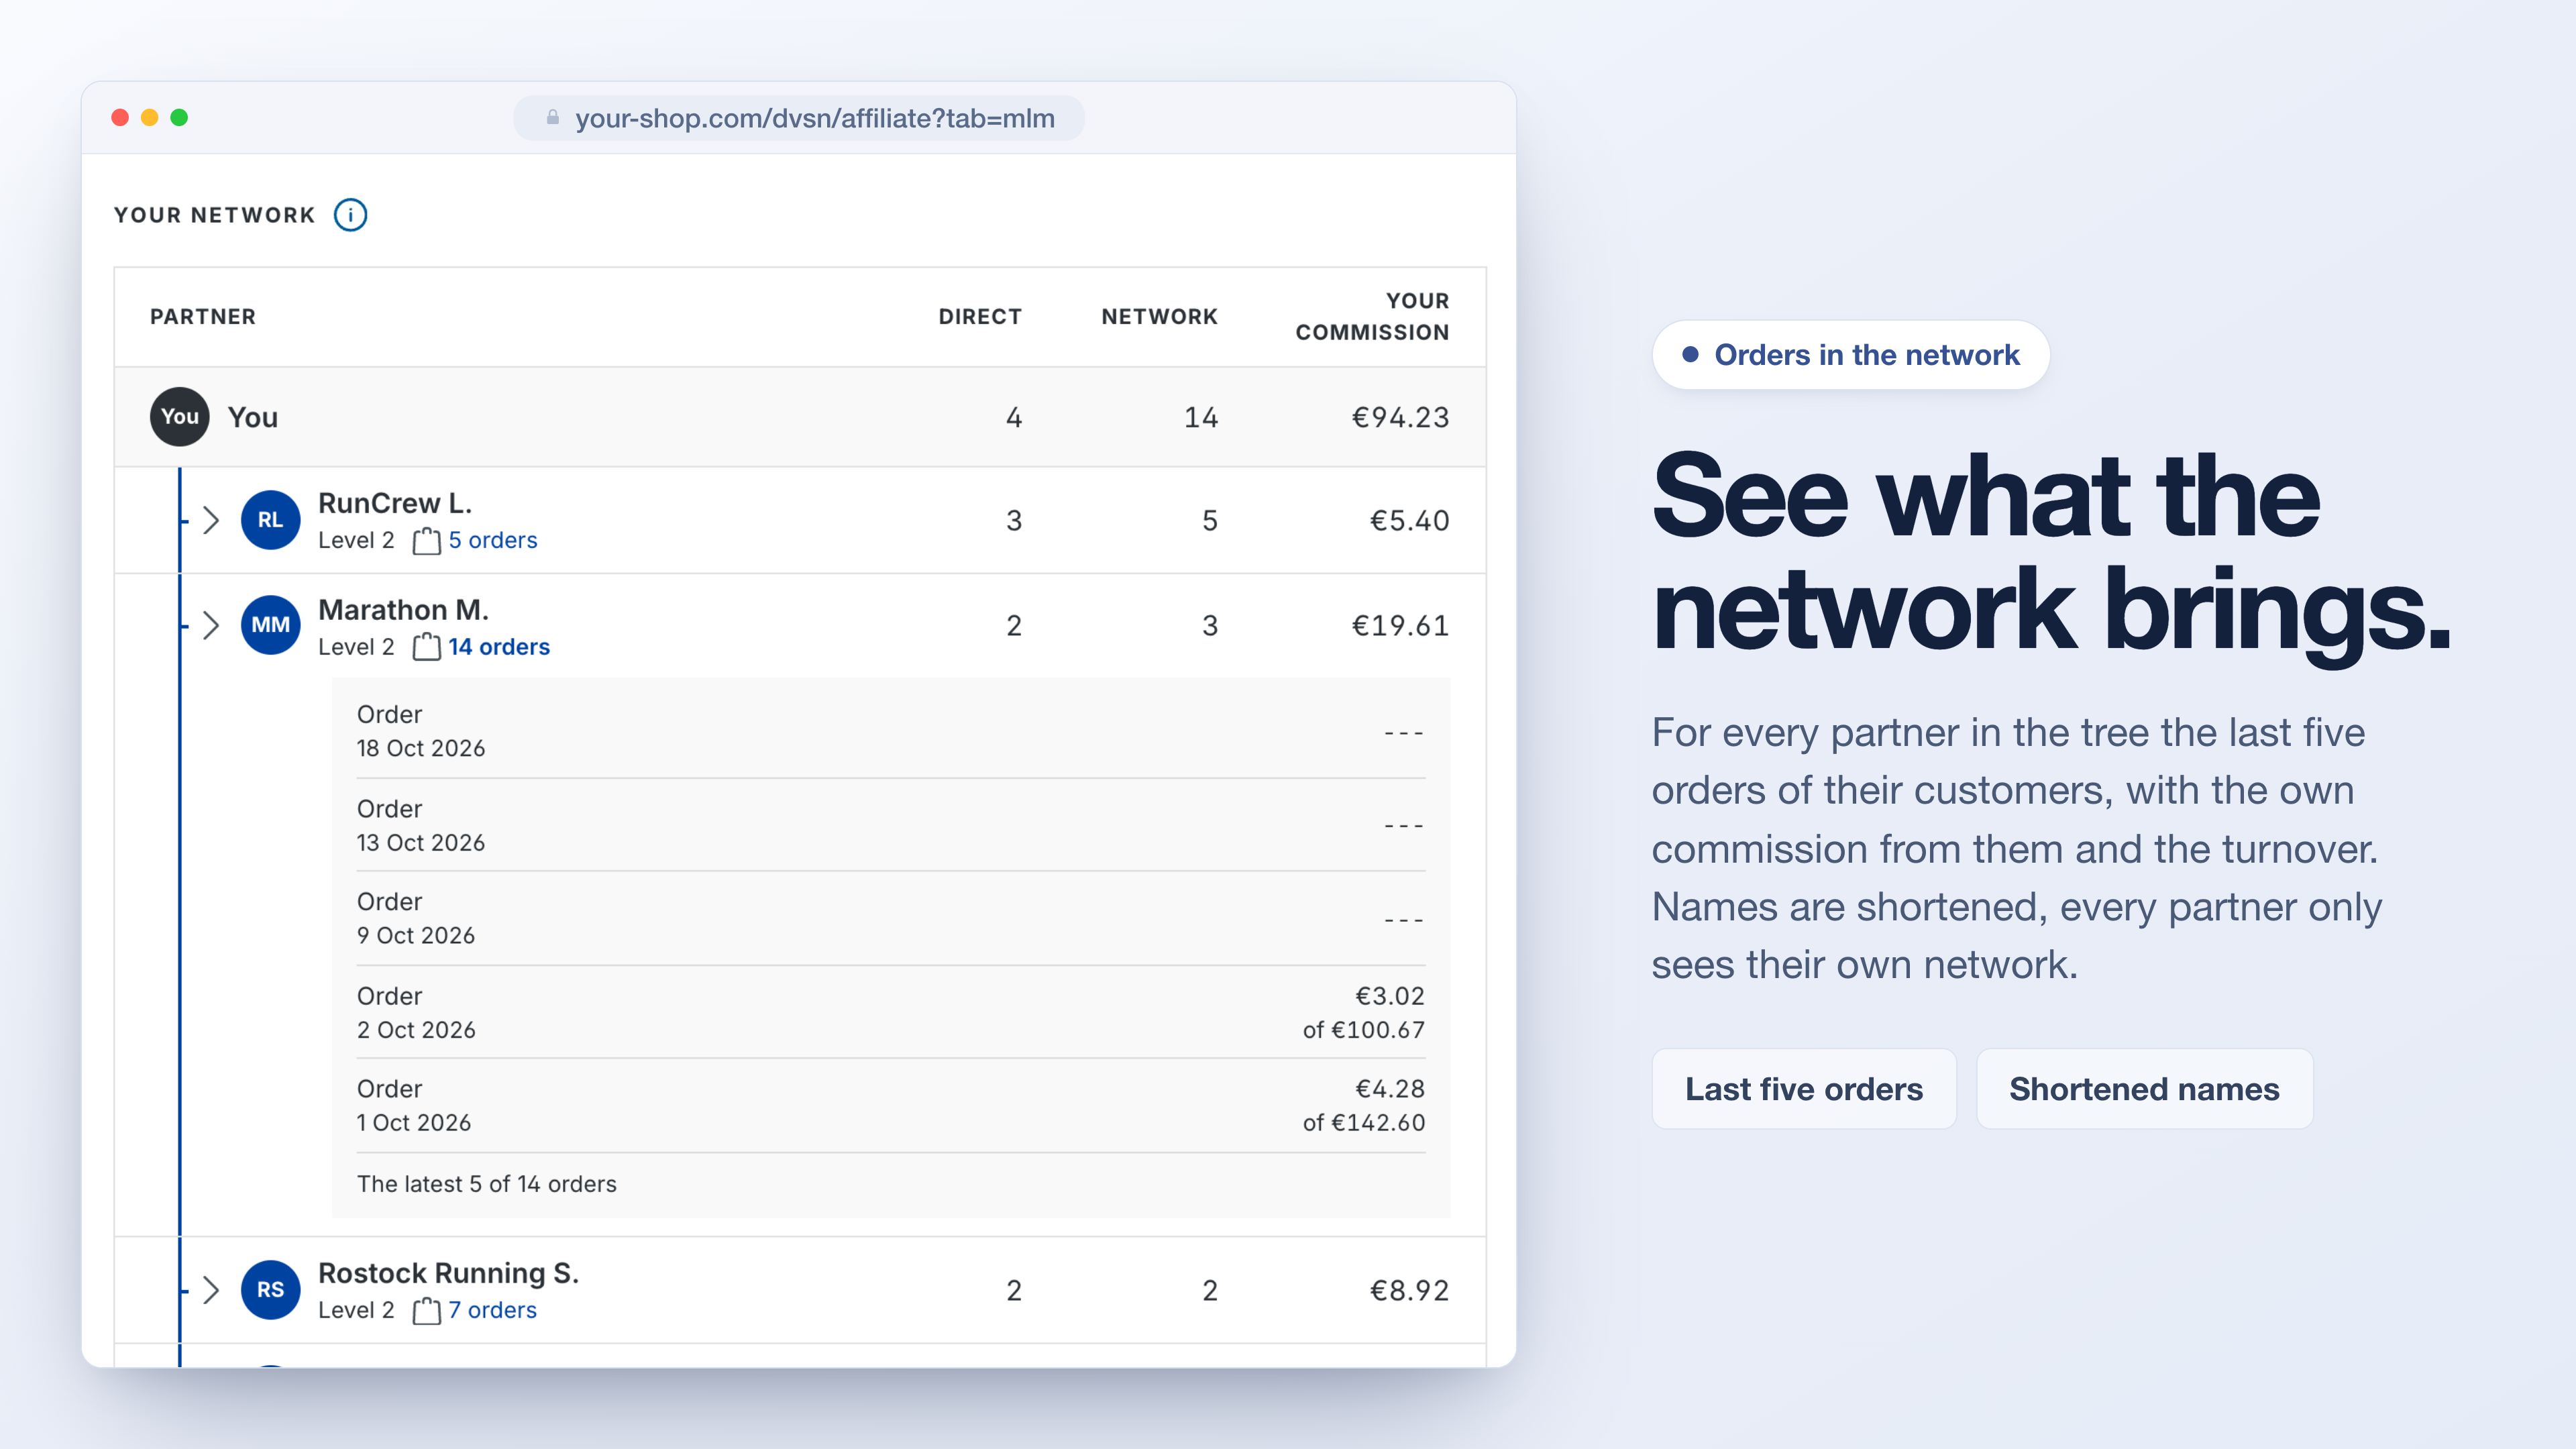Select the order dated 9 Oct 2026
Viewport: 2576px width, 1449px height.
891,918
